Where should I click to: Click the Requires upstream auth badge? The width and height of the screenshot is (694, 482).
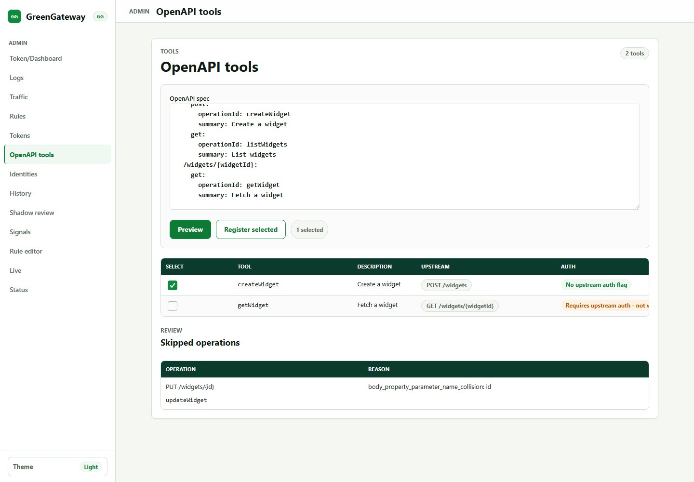point(605,306)
